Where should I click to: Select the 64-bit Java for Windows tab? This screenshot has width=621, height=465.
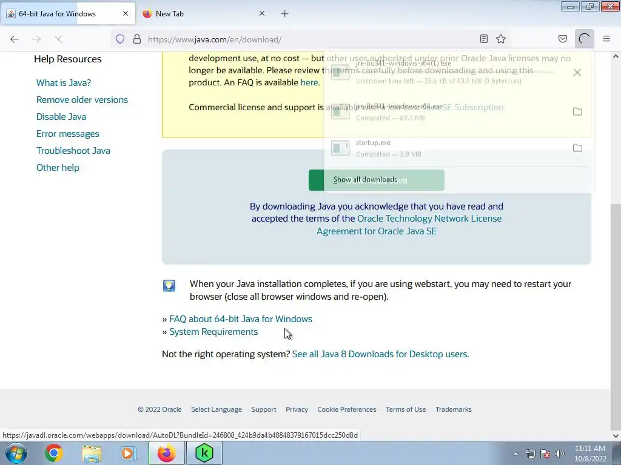coord(68,14)
